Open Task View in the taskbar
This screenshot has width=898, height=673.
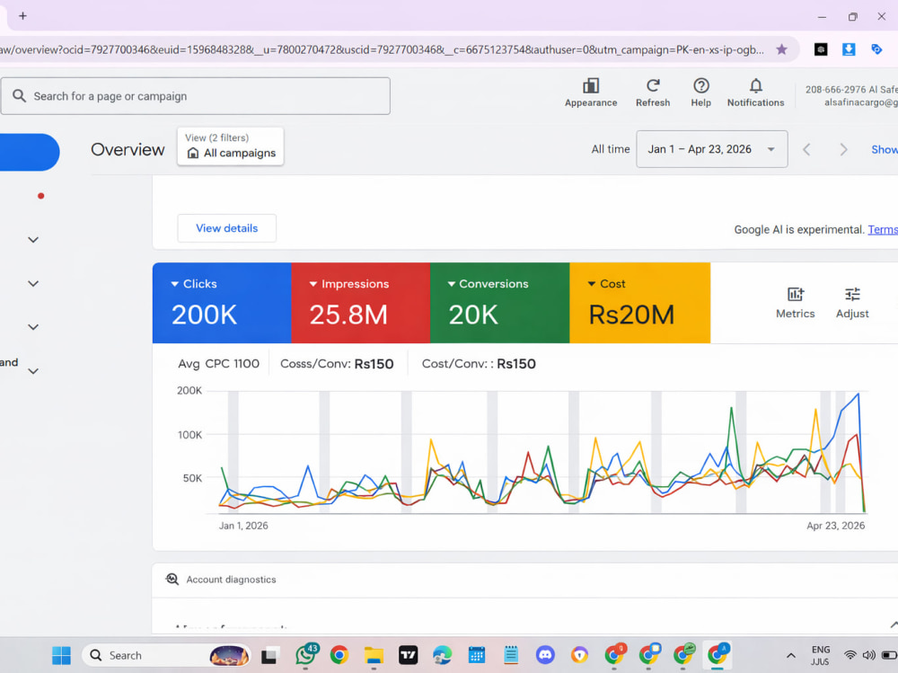(x=270, y=655)
